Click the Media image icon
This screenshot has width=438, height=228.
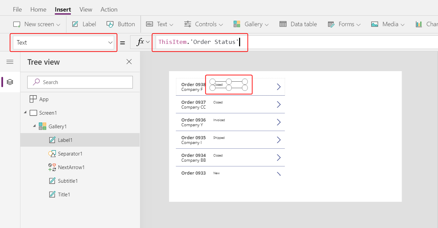tap(375, 24)
